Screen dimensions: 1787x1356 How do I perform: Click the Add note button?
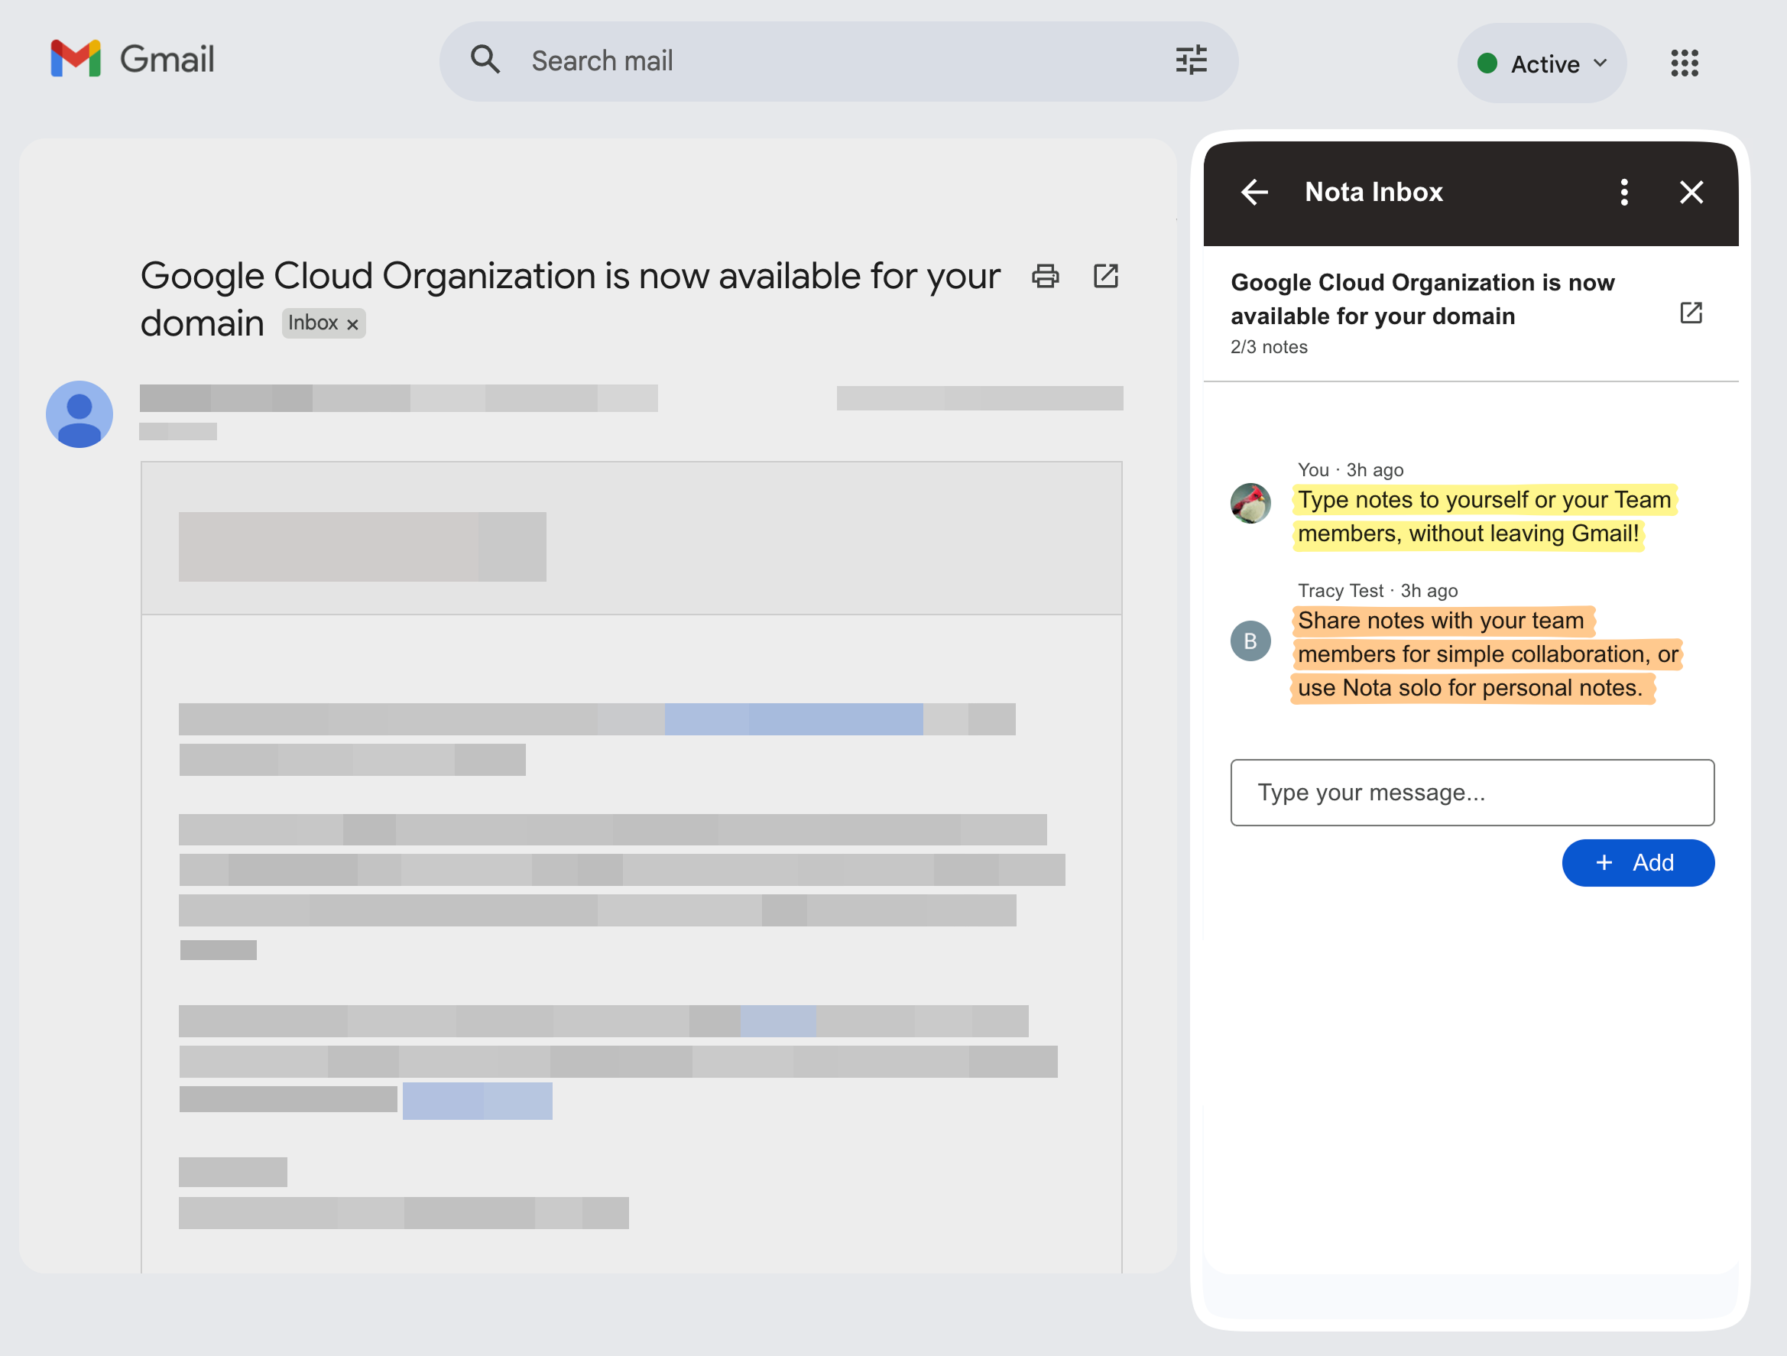tap(1637, 862)
